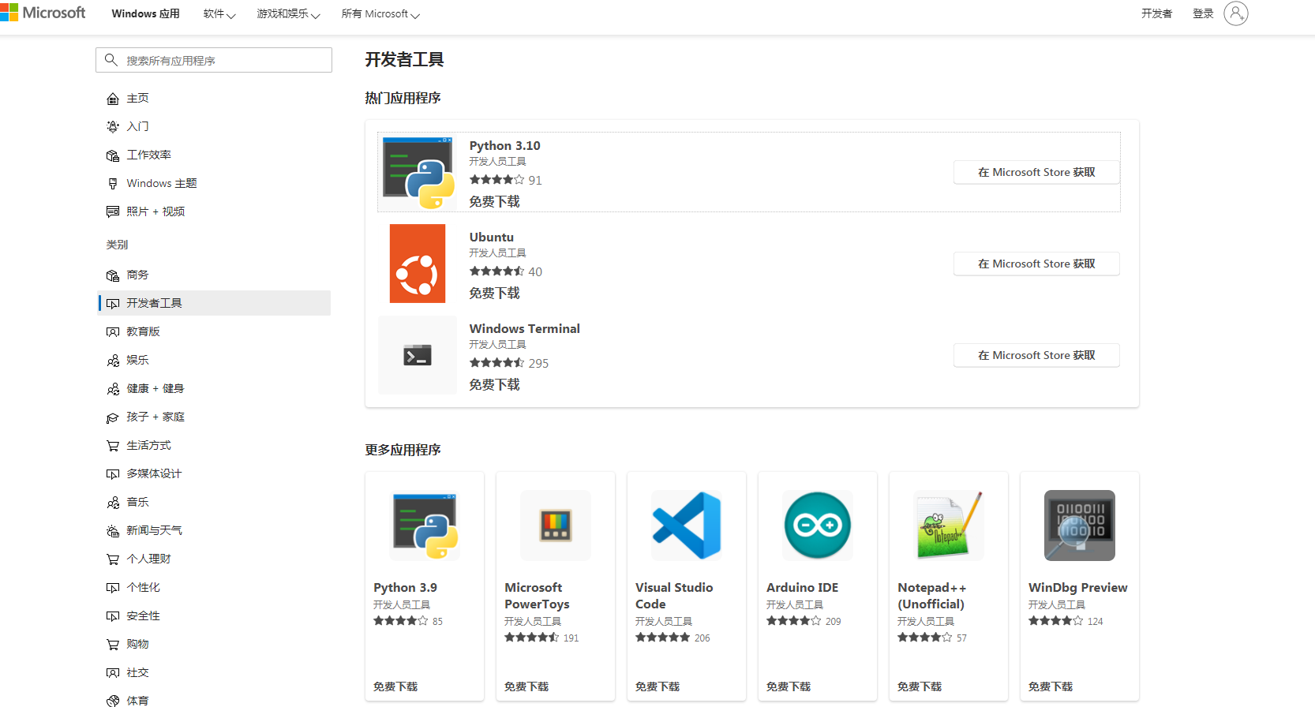Viewport: 1315px width, 707px height.
Task: Click the Notepad++ (Unofficial) title text
Action: coord(932,596)
